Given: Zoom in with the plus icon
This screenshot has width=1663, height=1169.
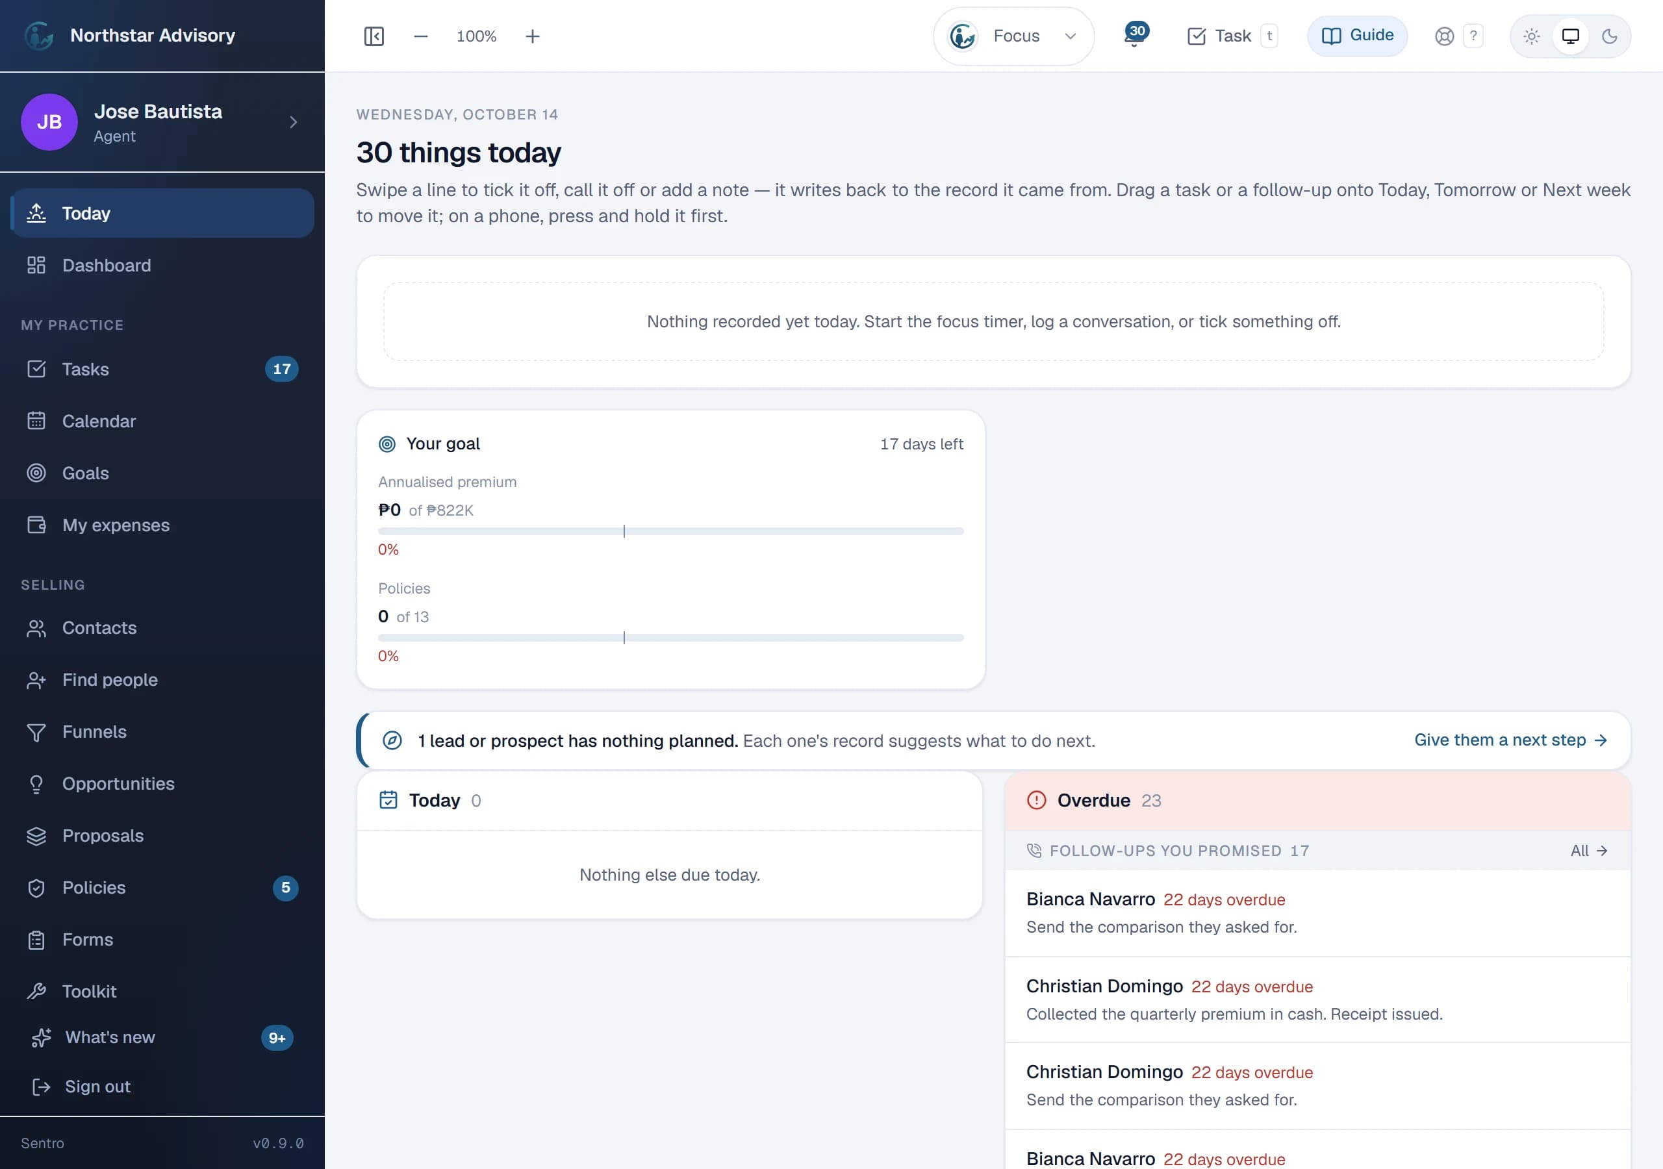Looking at the screenshot, I should pos(533,36).
